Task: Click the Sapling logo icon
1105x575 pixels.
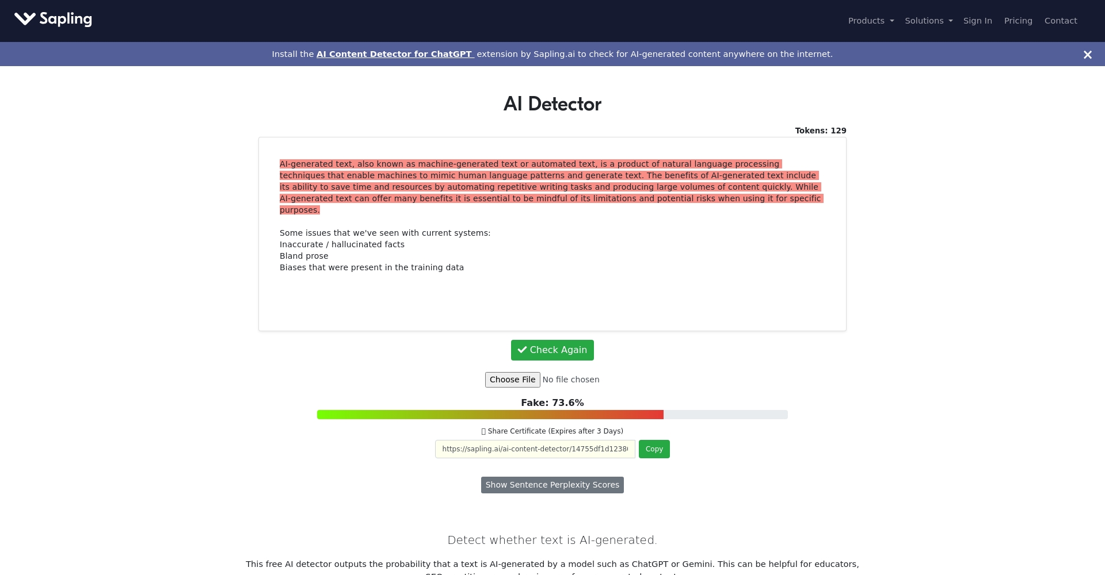Action: 25,19
